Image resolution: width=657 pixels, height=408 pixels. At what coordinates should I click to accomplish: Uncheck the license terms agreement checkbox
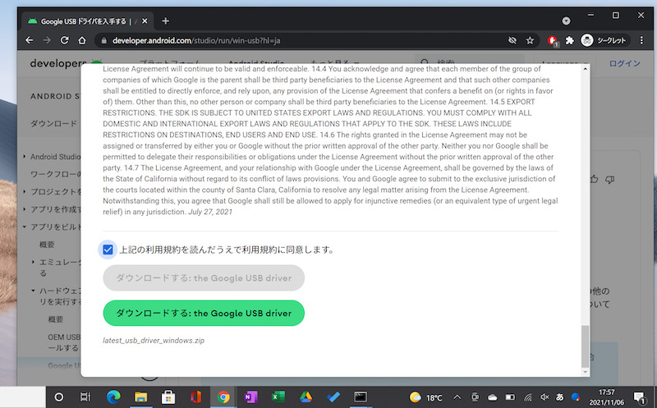[108, 250]
